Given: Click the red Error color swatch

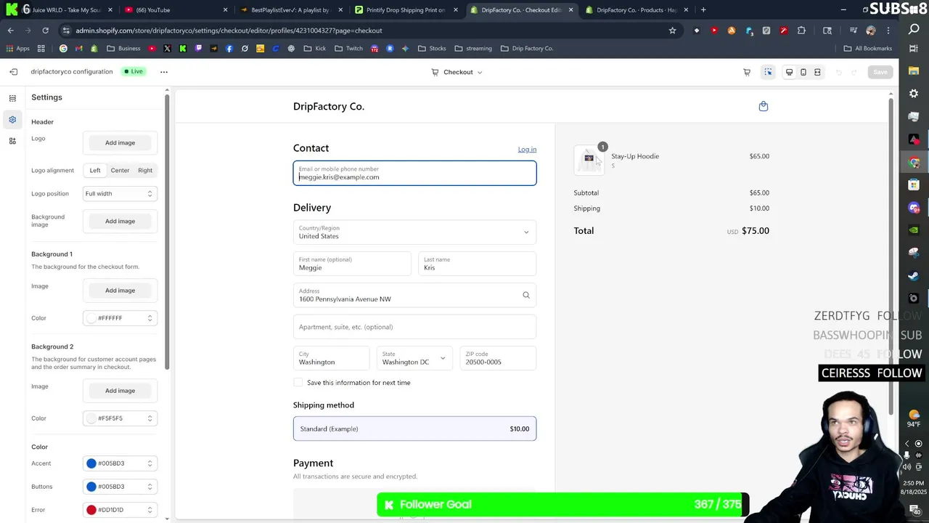Looking at the screenshot, I should click(x=91, y=510).
